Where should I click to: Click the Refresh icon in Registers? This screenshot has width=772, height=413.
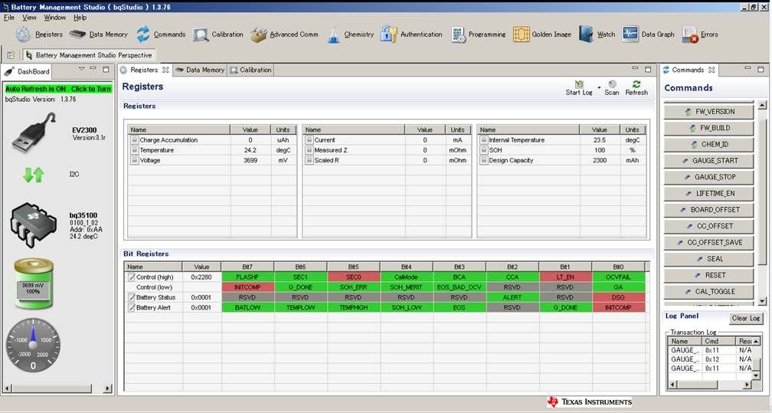[x=636, y=84]
